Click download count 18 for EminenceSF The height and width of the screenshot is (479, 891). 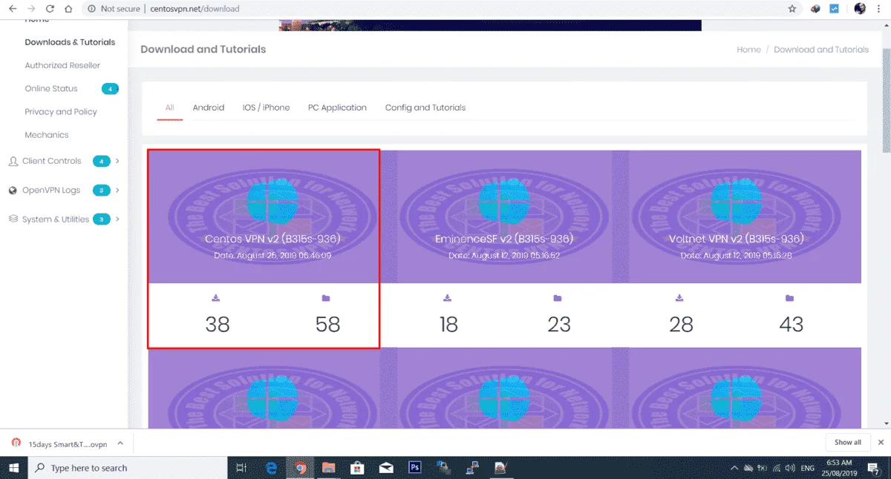[x=448, y=324]
